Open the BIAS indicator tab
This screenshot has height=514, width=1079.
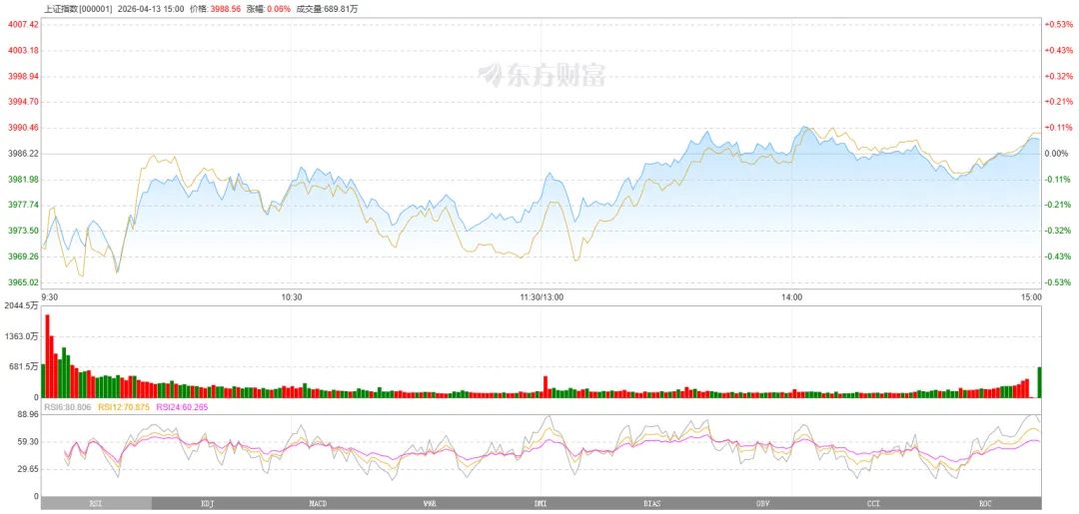(x=651, y=504)
